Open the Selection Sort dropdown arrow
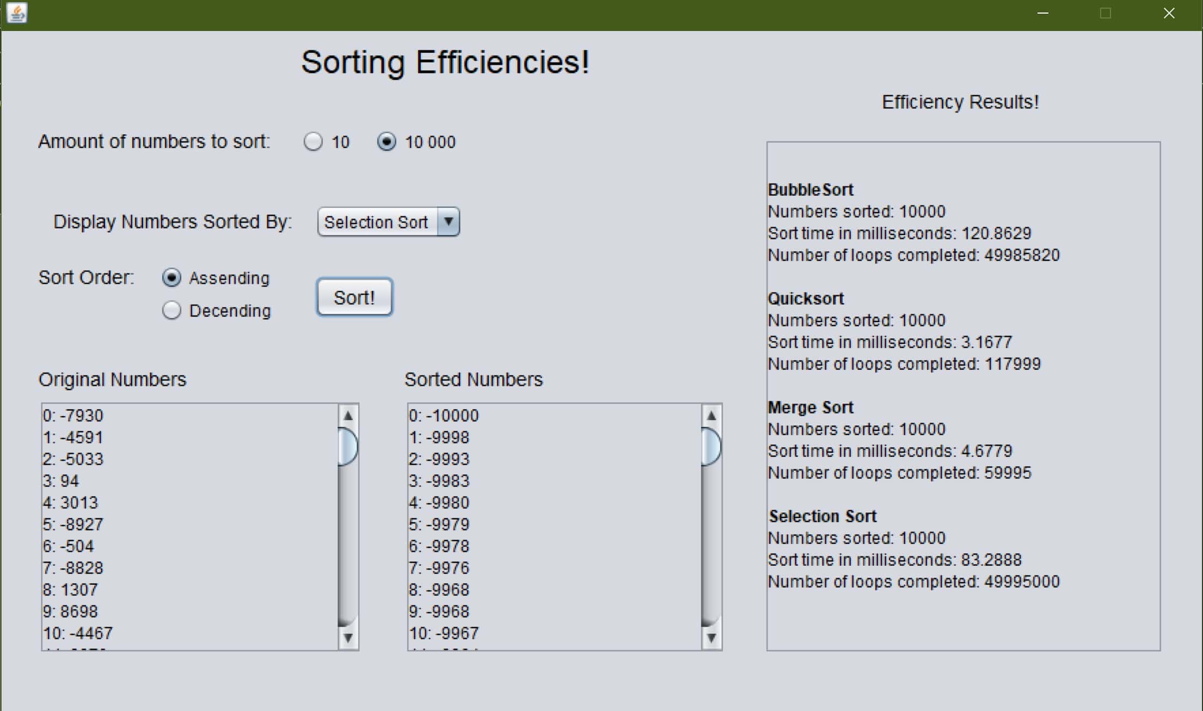The width and height of the screenshot is (1203, 711). tap(449, 222)
